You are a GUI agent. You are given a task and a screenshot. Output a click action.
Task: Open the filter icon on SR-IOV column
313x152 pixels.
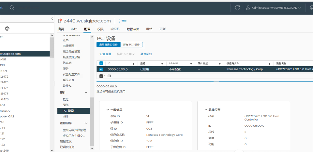coord(191,64)
